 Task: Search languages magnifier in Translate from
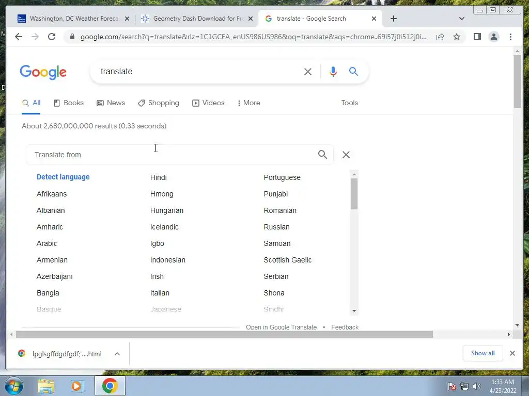pos(322,155)
